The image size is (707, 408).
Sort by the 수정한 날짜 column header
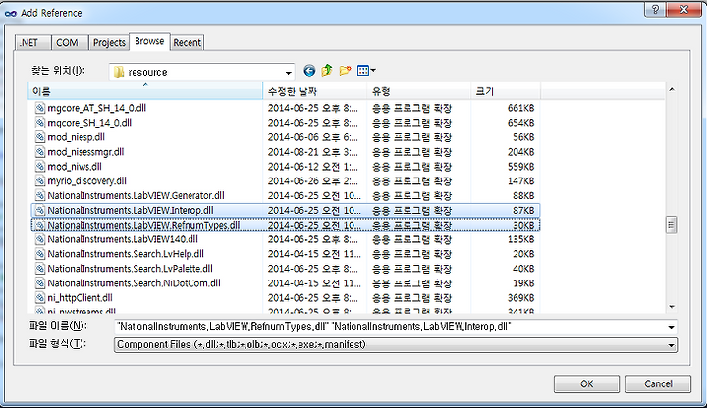[x=315, y=91]
